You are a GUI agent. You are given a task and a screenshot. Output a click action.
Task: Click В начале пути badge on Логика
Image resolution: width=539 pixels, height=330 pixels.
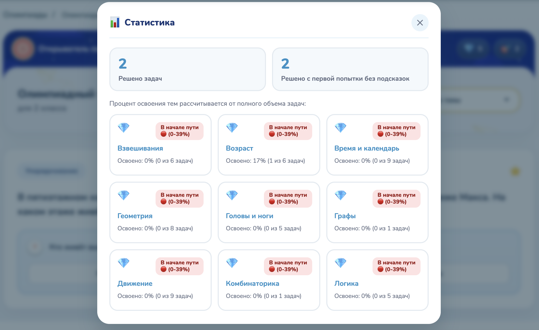click(x=397, y=266)
